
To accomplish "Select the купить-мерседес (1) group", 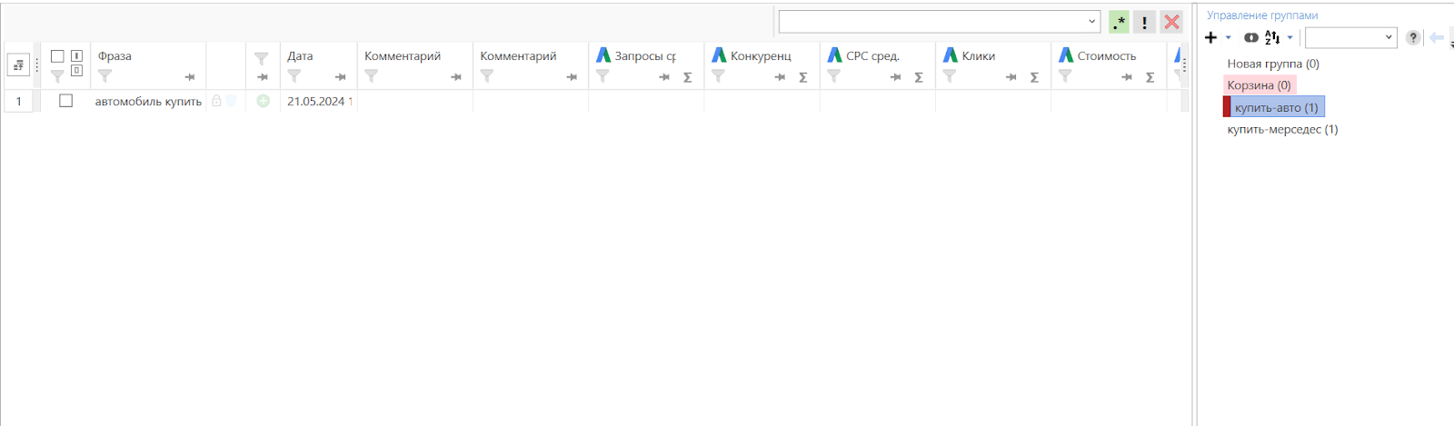I will point(1282,129).
